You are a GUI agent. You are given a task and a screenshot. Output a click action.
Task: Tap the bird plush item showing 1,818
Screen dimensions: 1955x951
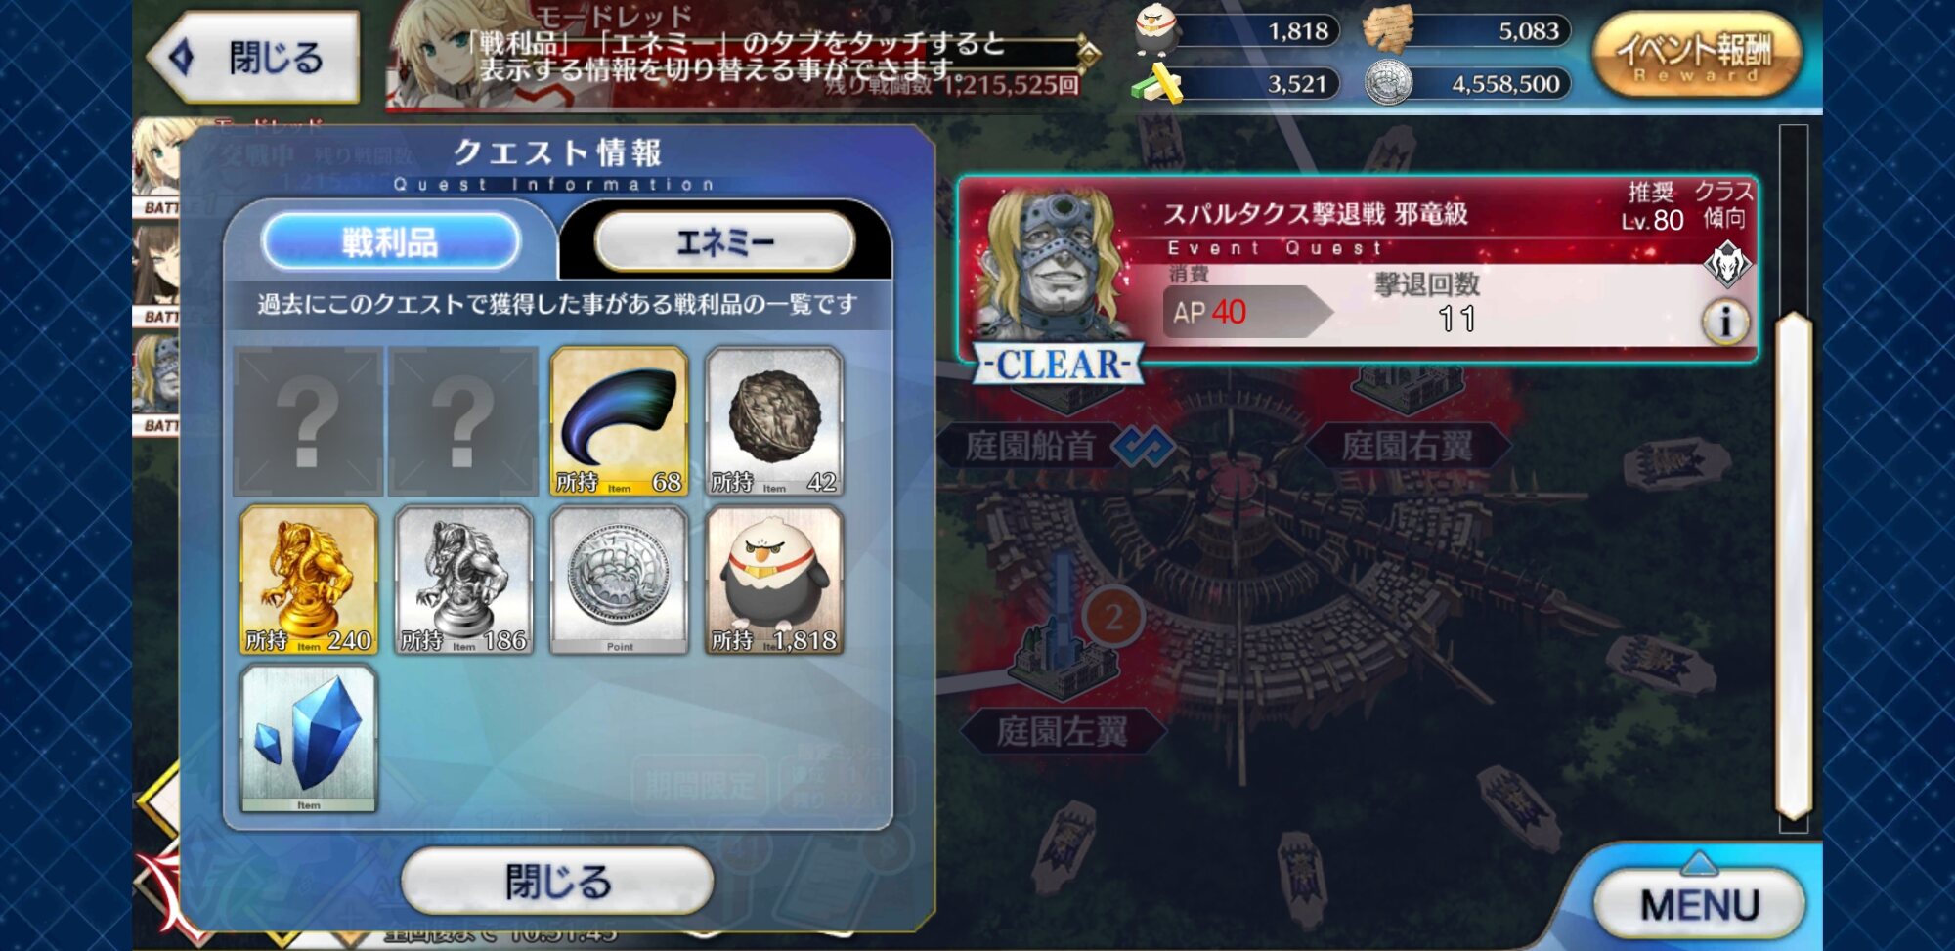tap(774, 580)
